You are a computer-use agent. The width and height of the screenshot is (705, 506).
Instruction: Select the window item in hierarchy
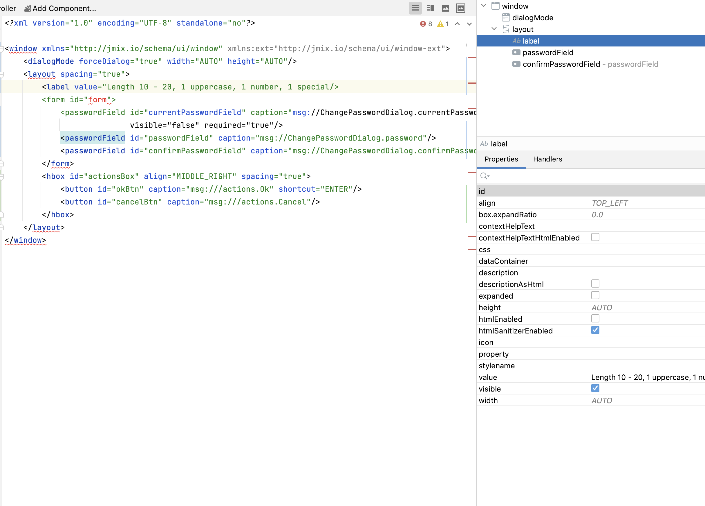click(x=515, y=6)
